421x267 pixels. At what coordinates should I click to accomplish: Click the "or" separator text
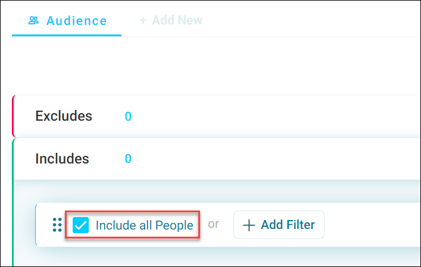213,224
